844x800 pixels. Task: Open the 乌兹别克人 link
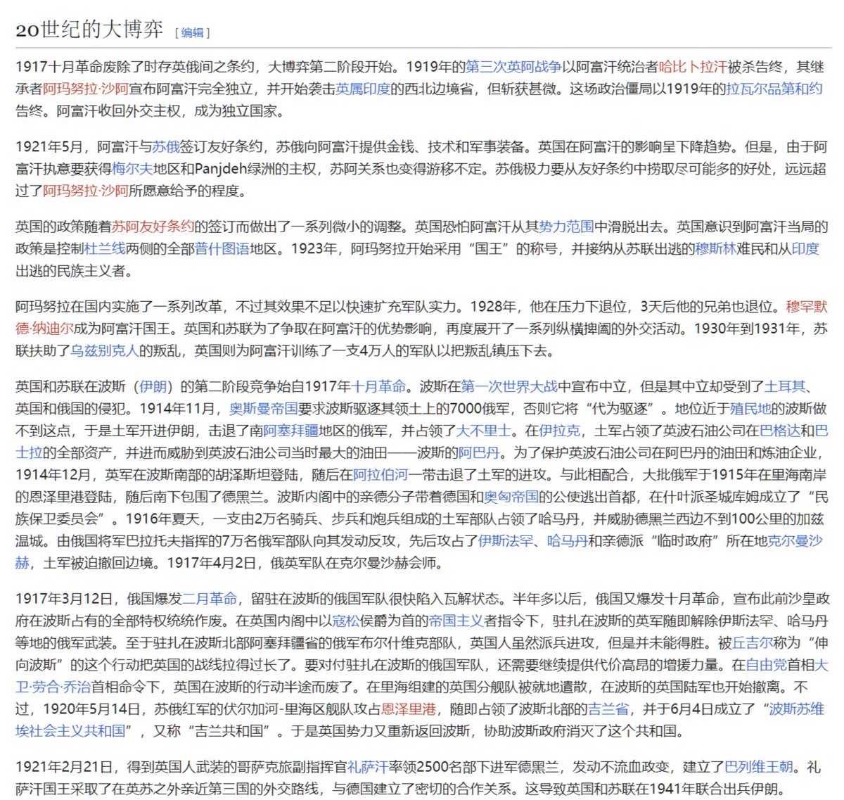pyautogui.click(x=105, y=350)
